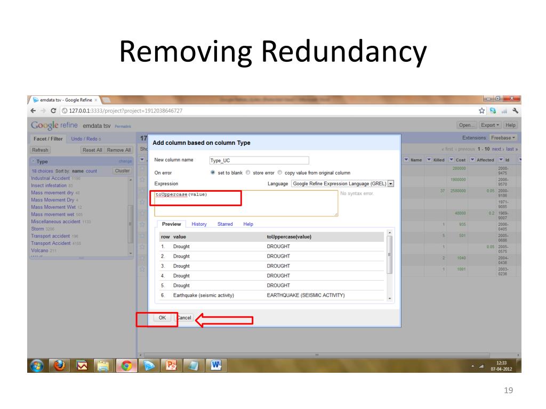
Task: Launch Firefox from the taskbar
Action: click(60, 365)
